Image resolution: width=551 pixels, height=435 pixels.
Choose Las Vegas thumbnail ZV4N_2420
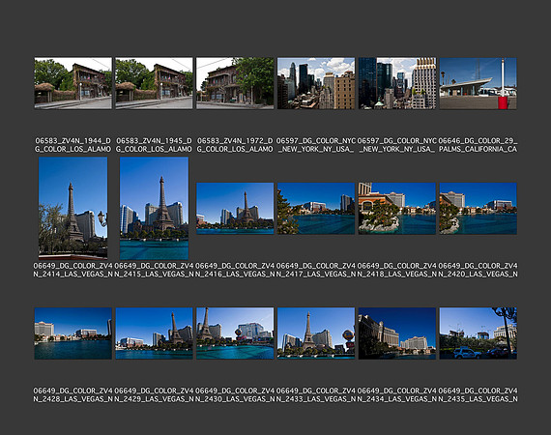[478, 209]
